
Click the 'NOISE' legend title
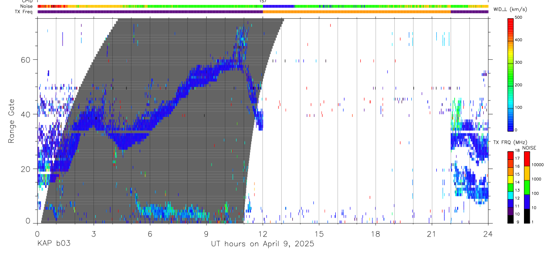click(529, 148)
